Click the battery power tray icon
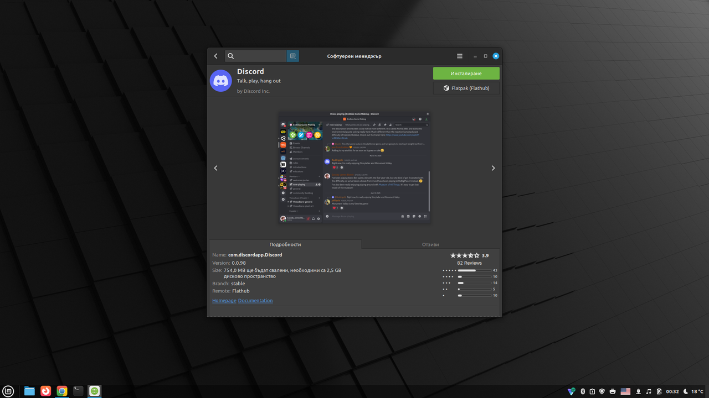 coord(659,391)
